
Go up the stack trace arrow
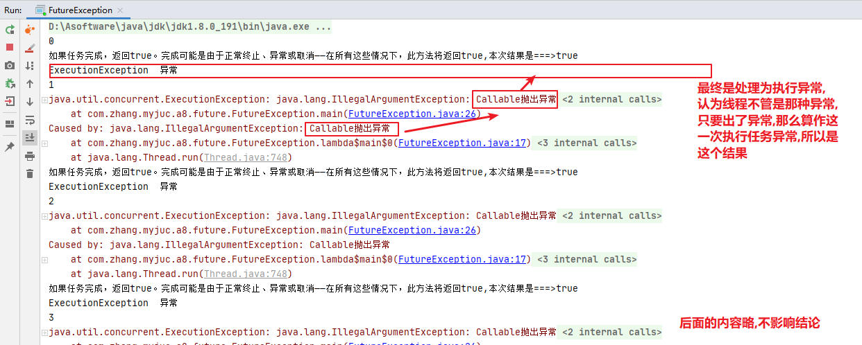pyautogui.click(x=29, y=83)
